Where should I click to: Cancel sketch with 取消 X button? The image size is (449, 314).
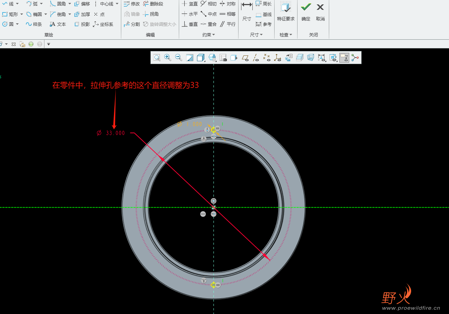point(320,12)
